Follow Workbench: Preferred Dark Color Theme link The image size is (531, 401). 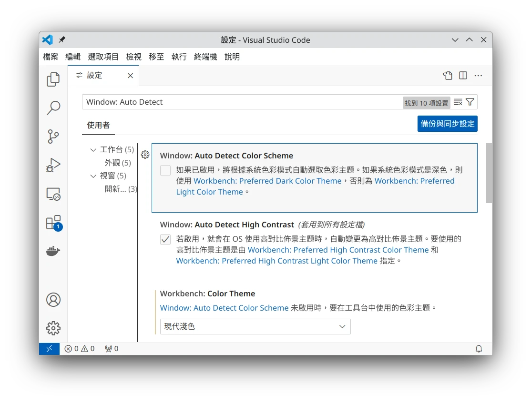click(x=267, y=181)
